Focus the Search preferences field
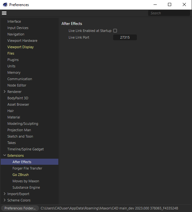 [x=169, y=13]
